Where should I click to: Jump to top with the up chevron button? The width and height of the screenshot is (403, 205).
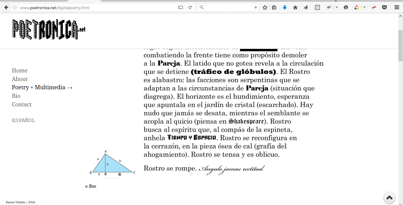tap(389, 198)
